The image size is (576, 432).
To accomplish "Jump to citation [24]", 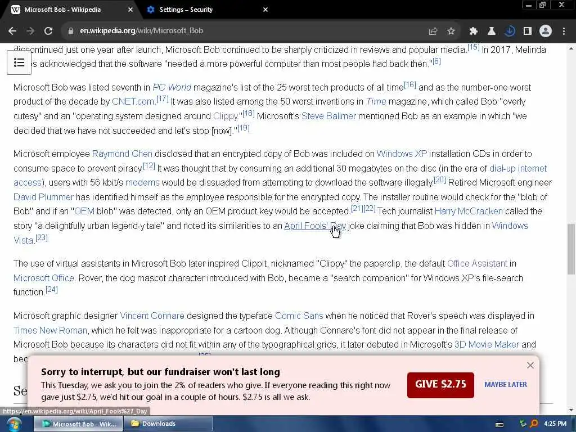I will pos(51,290).
